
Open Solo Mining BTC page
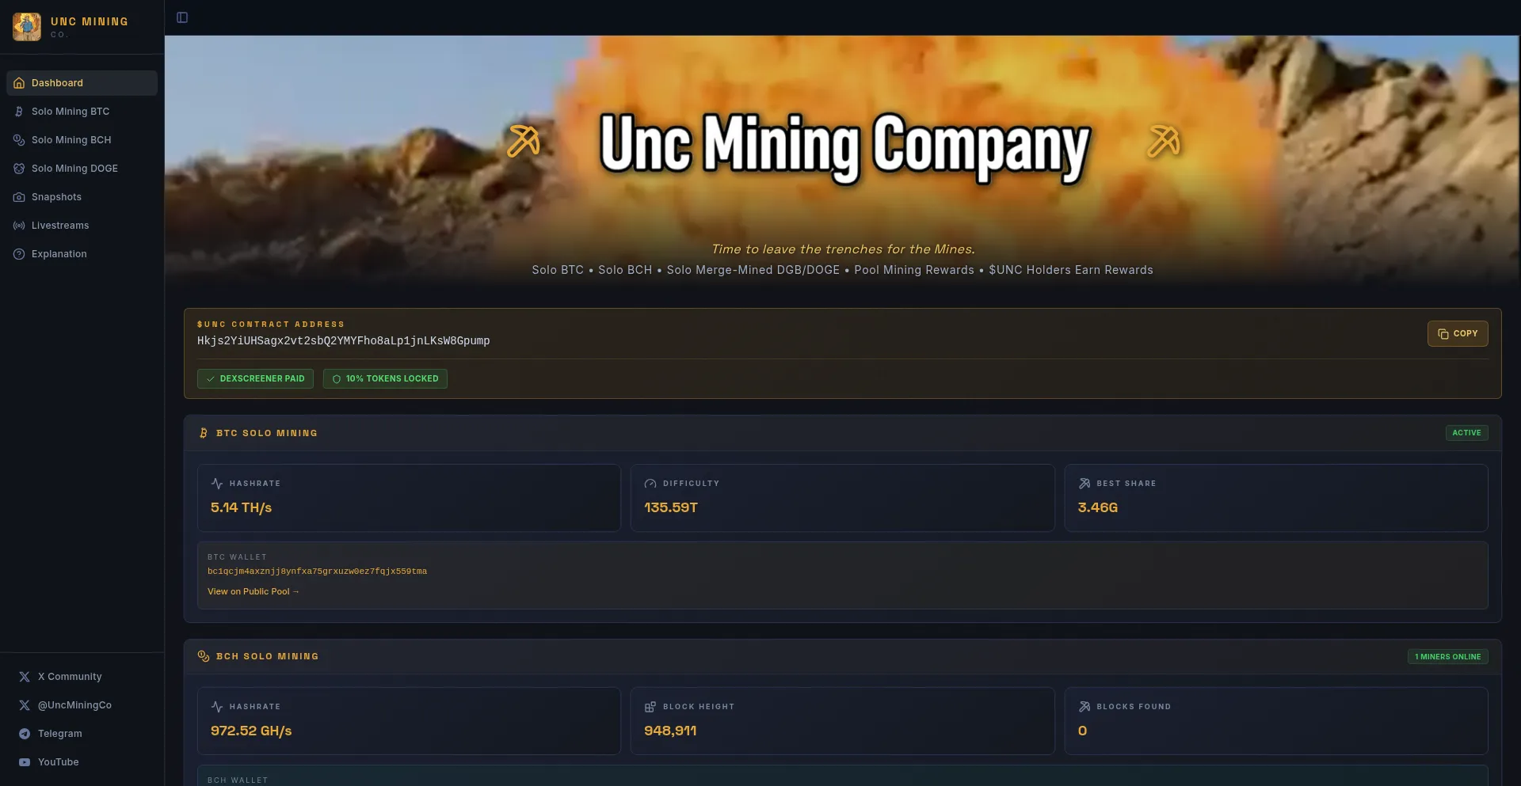coord(82,112)
